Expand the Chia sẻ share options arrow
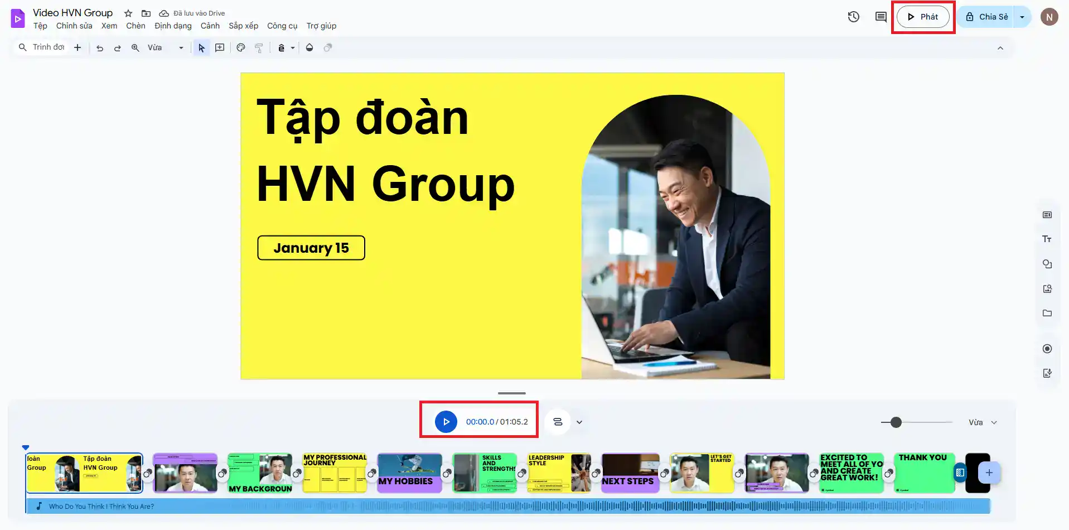This screenshot has width=1069, height=530. tap(1022, 17)
